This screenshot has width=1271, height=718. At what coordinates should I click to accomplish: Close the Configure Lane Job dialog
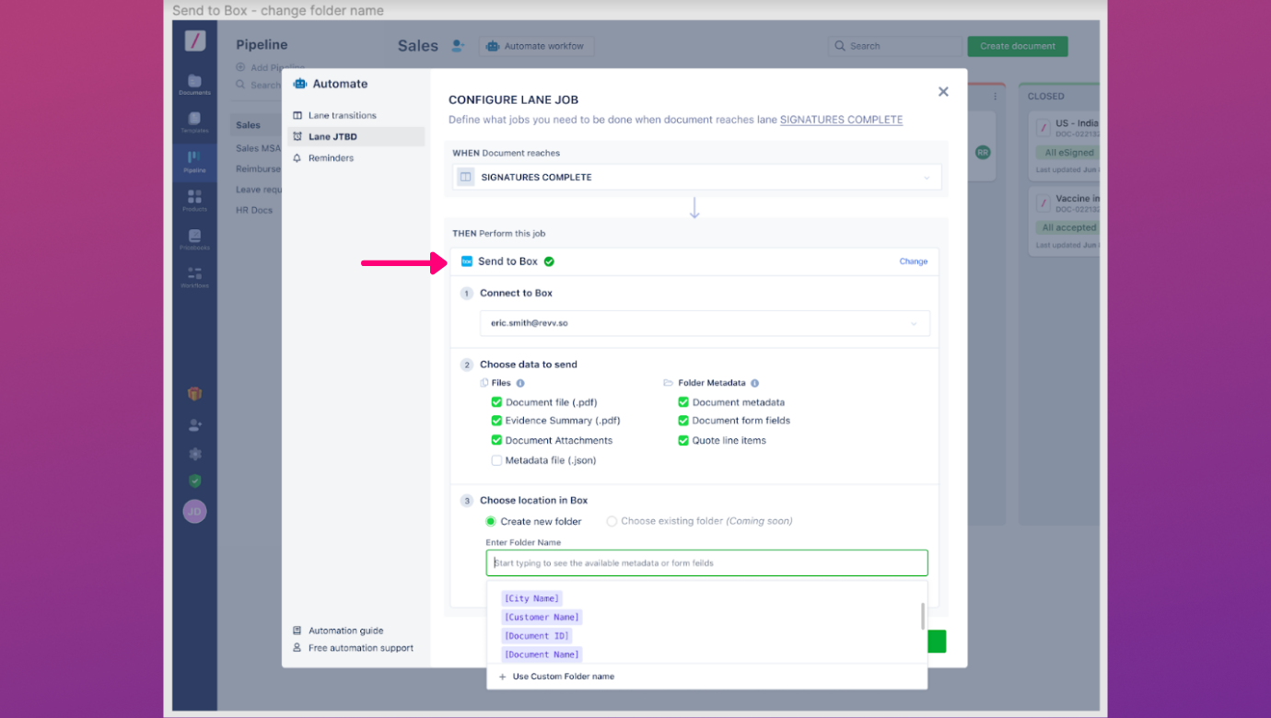[x=943, y=92]
